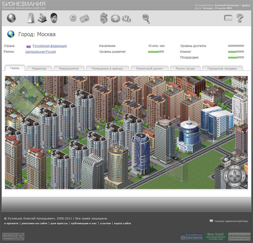
Task: Click the factory enterprise icon
Action: pos(41,18)
